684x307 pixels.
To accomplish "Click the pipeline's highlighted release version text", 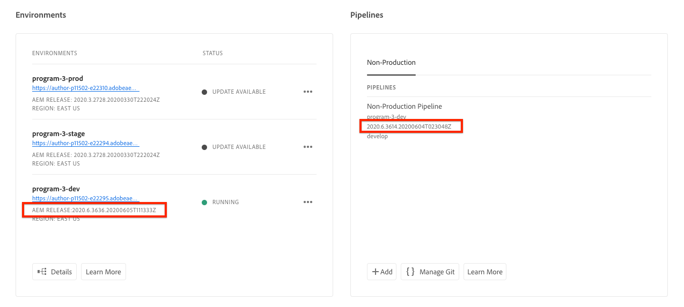I will point(409,126).
